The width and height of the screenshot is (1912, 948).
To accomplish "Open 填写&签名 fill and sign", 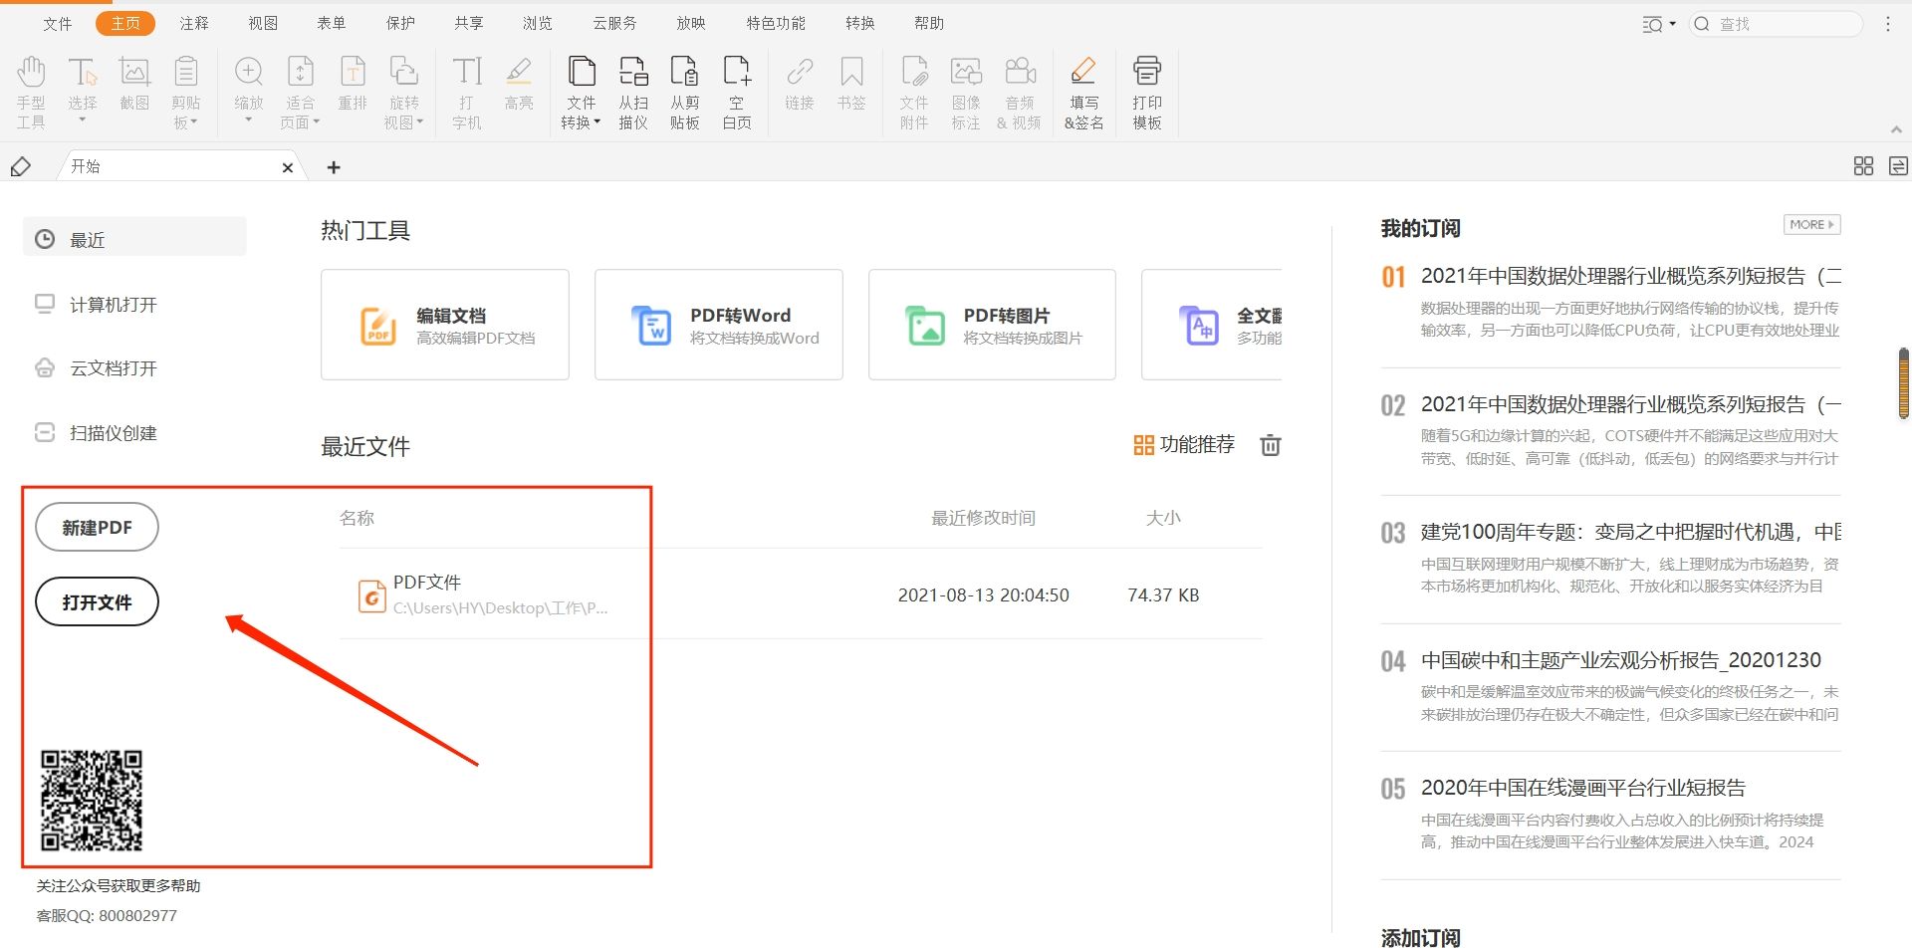I will [x=1083, y=90].
